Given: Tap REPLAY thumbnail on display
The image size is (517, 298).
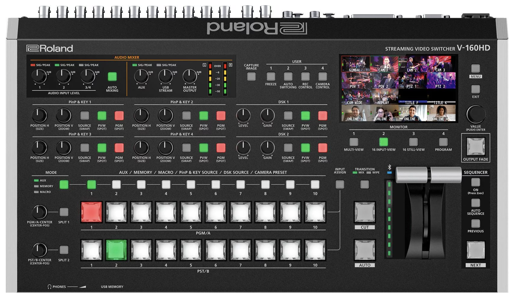Looking at the screenshot, I should pyautogui.click(x=384, y=97).
